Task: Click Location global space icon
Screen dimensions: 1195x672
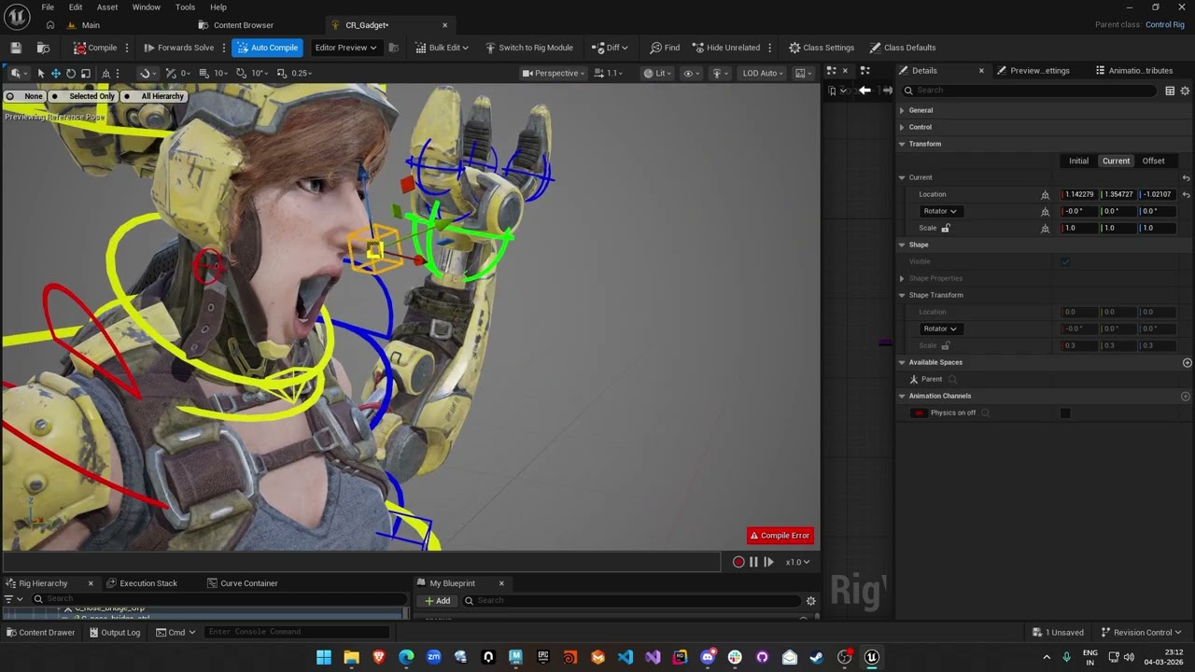Action: click(1046, 194)
